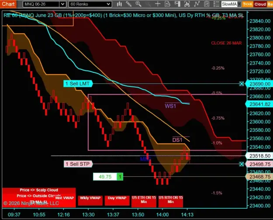The width and height of the screenshot is (273, 220).
Task: Open the chart properties icon
Action: 207,4
